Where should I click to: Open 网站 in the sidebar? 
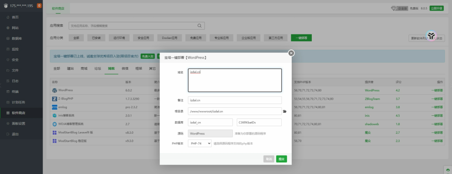click(x=15, y=28)
